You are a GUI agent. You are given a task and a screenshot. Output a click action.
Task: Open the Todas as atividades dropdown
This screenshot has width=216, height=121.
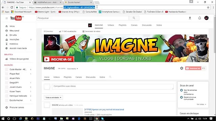(53, 97)
